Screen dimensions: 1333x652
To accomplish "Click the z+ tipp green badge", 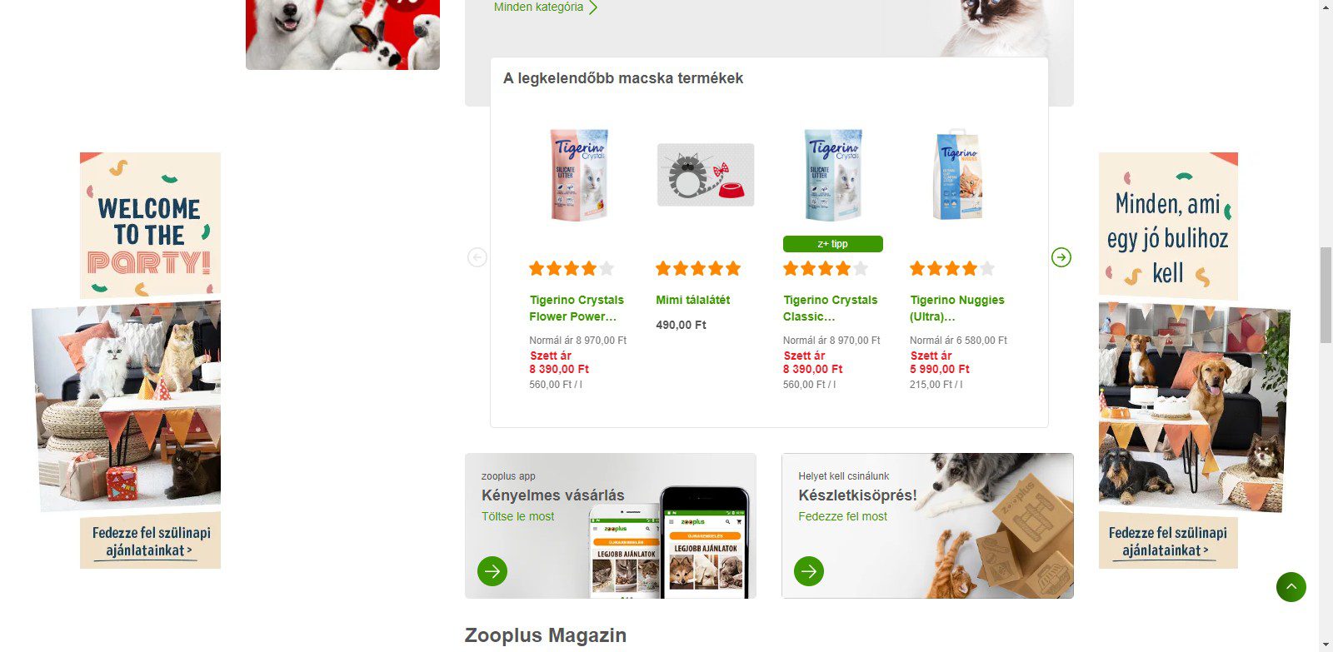I will coord(832,244).
